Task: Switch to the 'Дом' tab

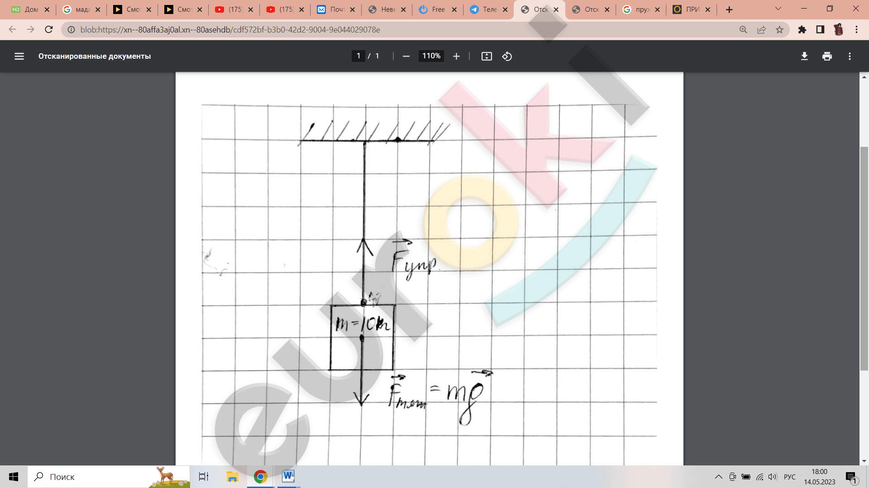Action: pyautogui.click(x=30, y=9)
